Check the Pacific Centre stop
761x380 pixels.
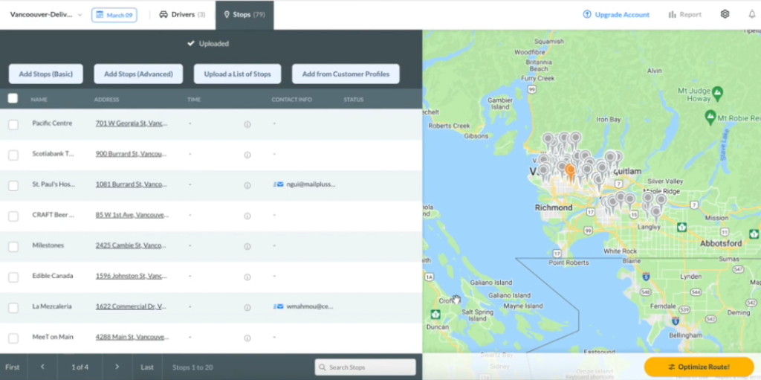13,124
